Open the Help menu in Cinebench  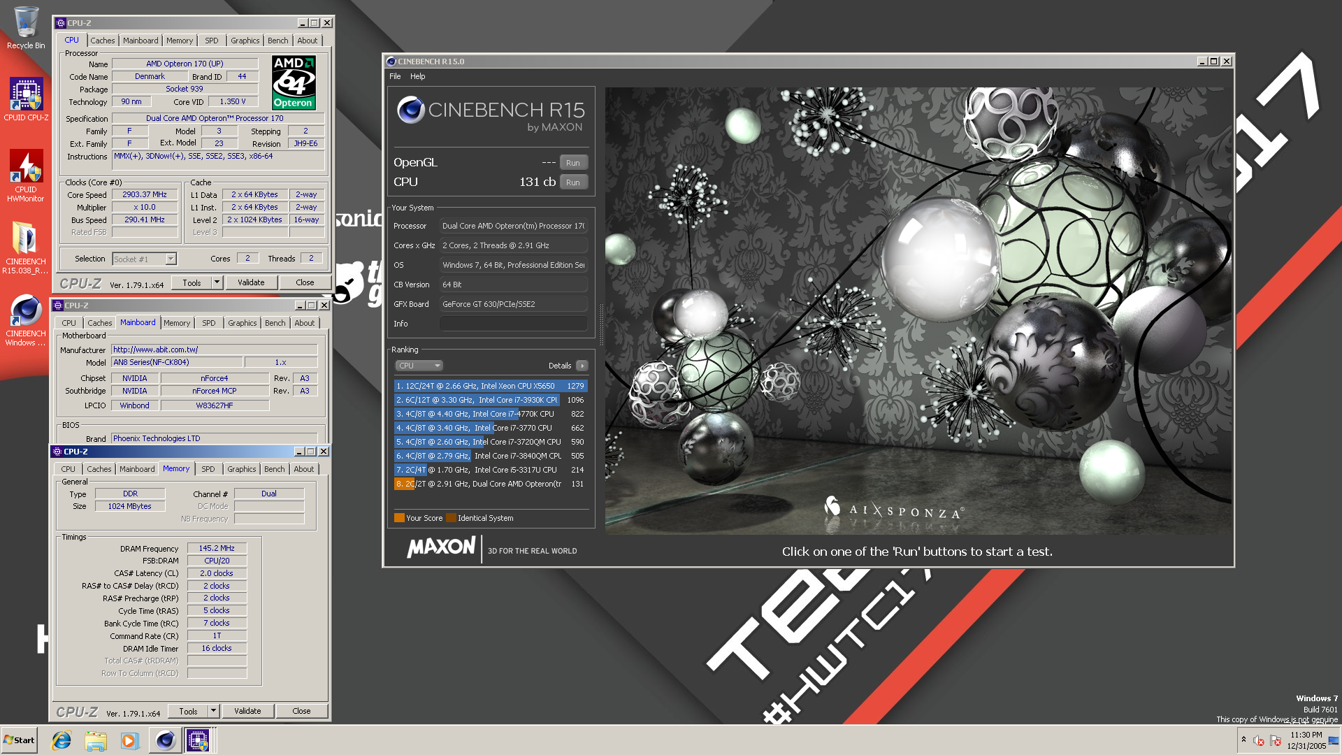[417, 76]
